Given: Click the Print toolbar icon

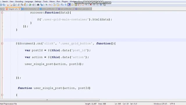Looking at the screenshot, I should click(x=14, y=5).
